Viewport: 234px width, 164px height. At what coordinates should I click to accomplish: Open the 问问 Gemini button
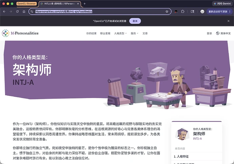click(222, 4)
